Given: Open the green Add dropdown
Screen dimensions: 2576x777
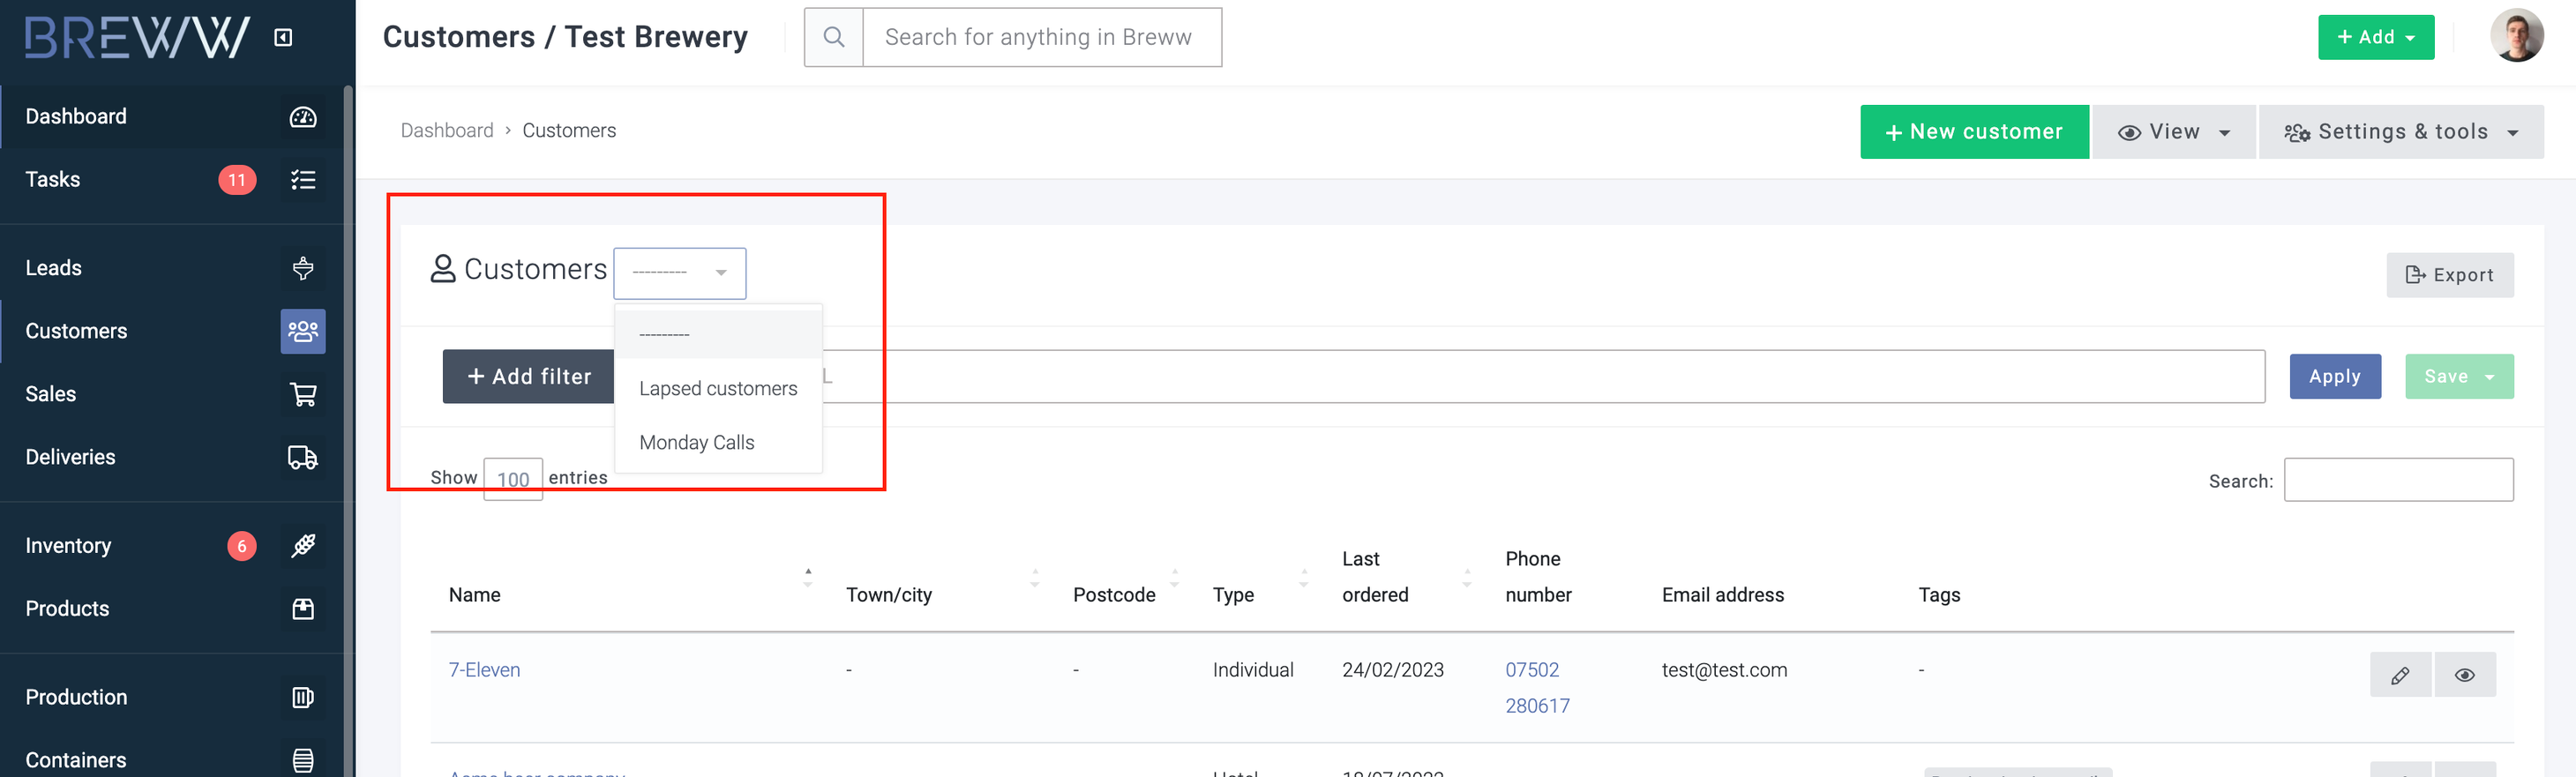Looking at the screenshot, I should click(2376, 37).
